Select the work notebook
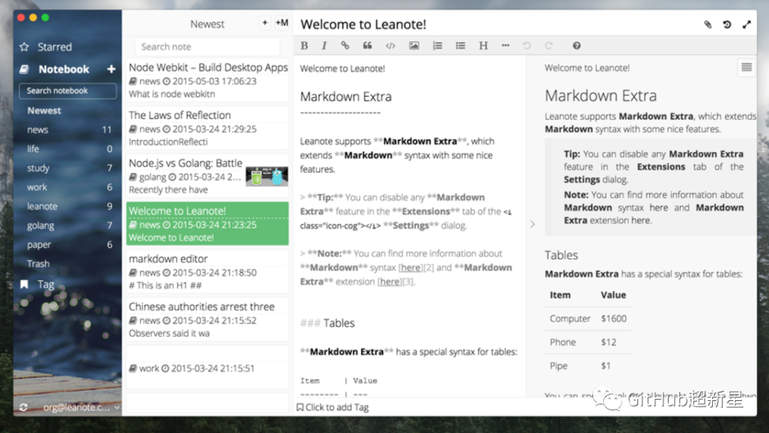Screen dimensions: 769x433 click(68, 187)
